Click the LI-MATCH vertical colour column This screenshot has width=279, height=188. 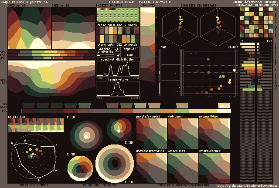148,45
